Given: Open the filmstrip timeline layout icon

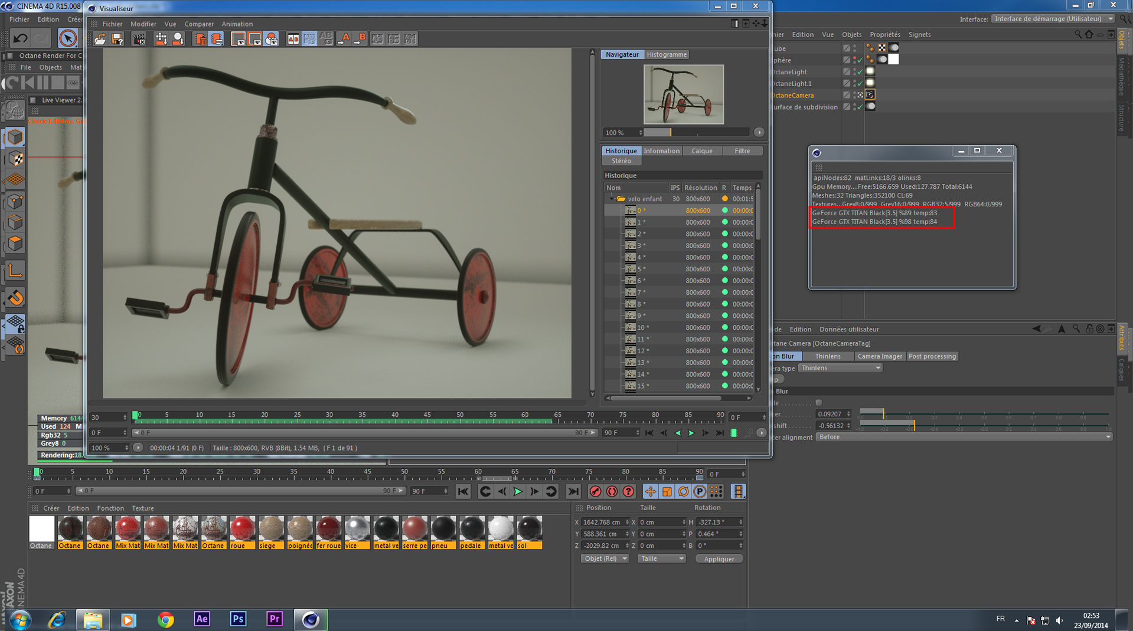Looking at the screenshot, I should tap(738, 491).
